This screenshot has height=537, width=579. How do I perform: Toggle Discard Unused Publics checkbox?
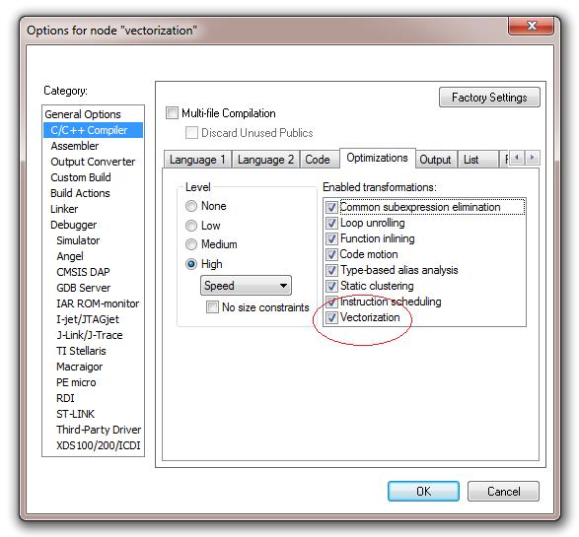(191, 132)
